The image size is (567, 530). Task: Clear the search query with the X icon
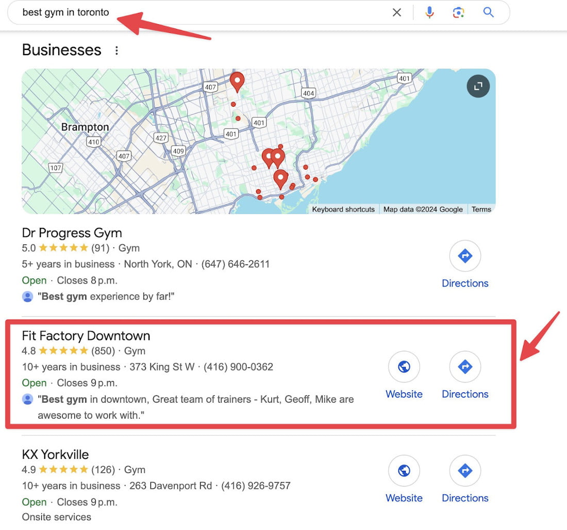396,12
